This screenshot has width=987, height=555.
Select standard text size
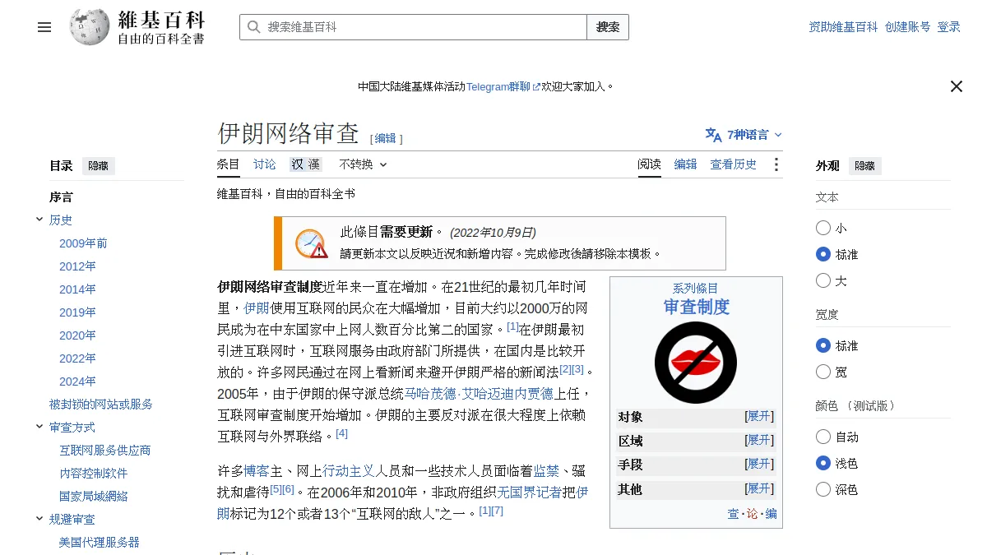pyautogui.click(x=823, y=254)
